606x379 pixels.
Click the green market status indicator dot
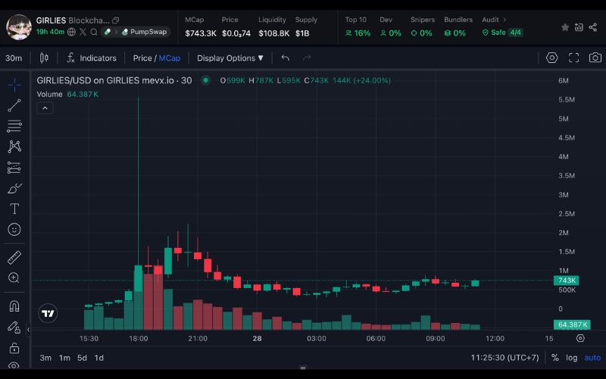pos(206,80)
